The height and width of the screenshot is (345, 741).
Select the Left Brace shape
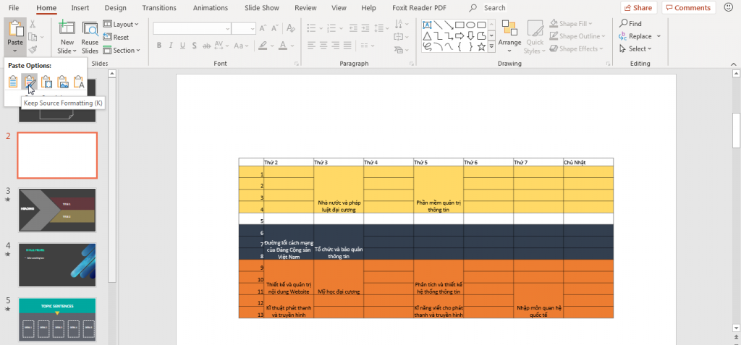pyautogui.click(x=460, y=47)
